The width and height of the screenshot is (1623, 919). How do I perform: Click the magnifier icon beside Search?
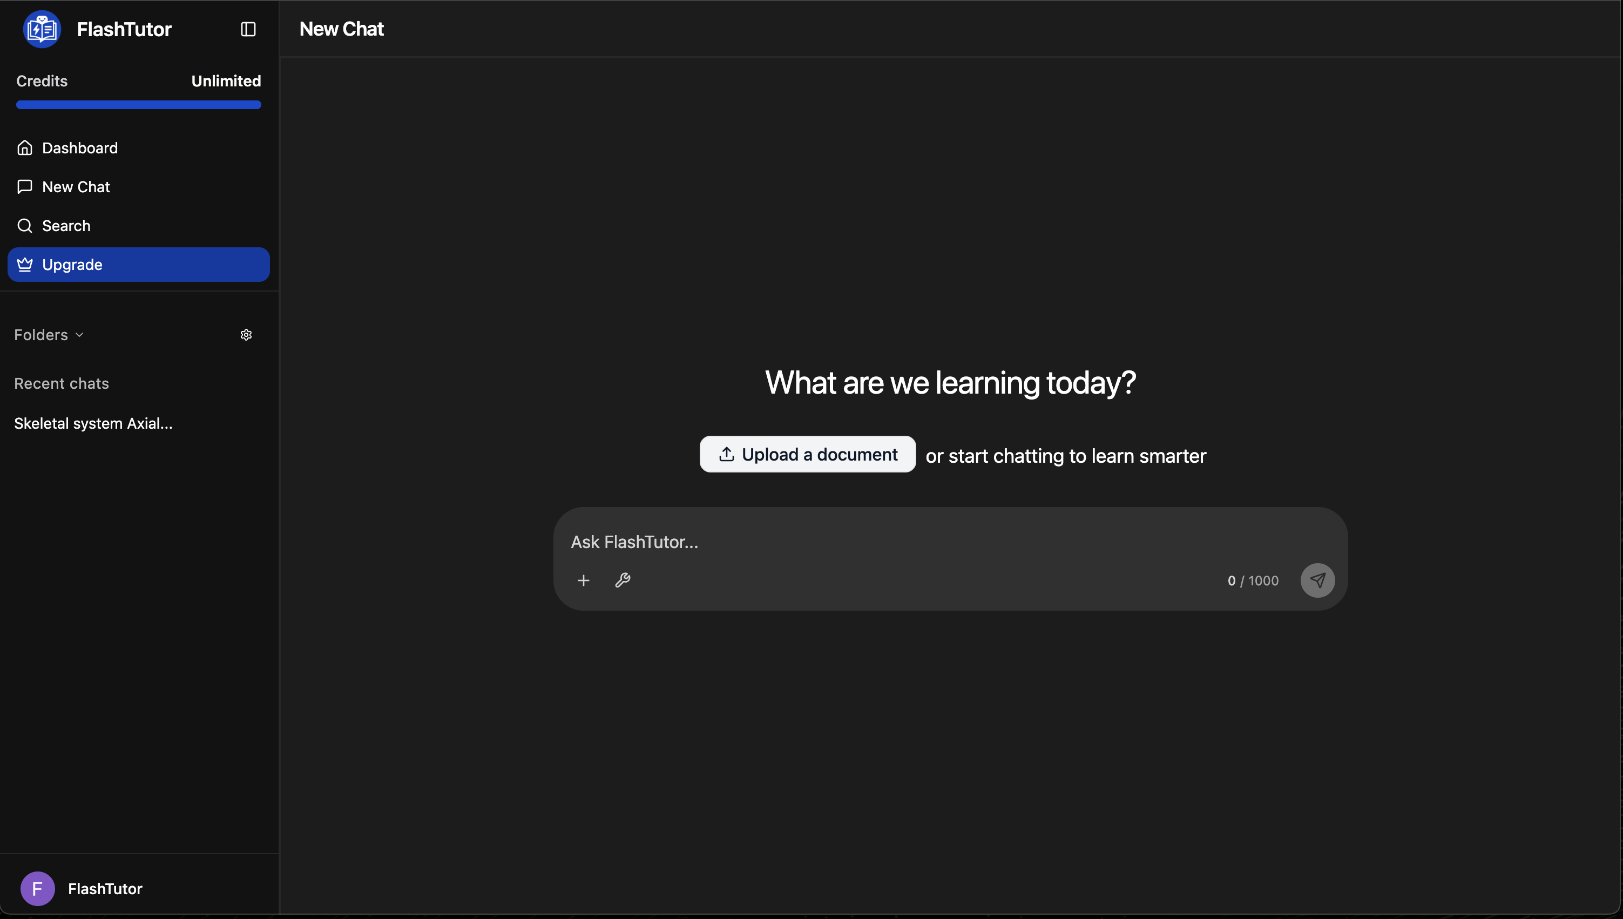[25, 226]
